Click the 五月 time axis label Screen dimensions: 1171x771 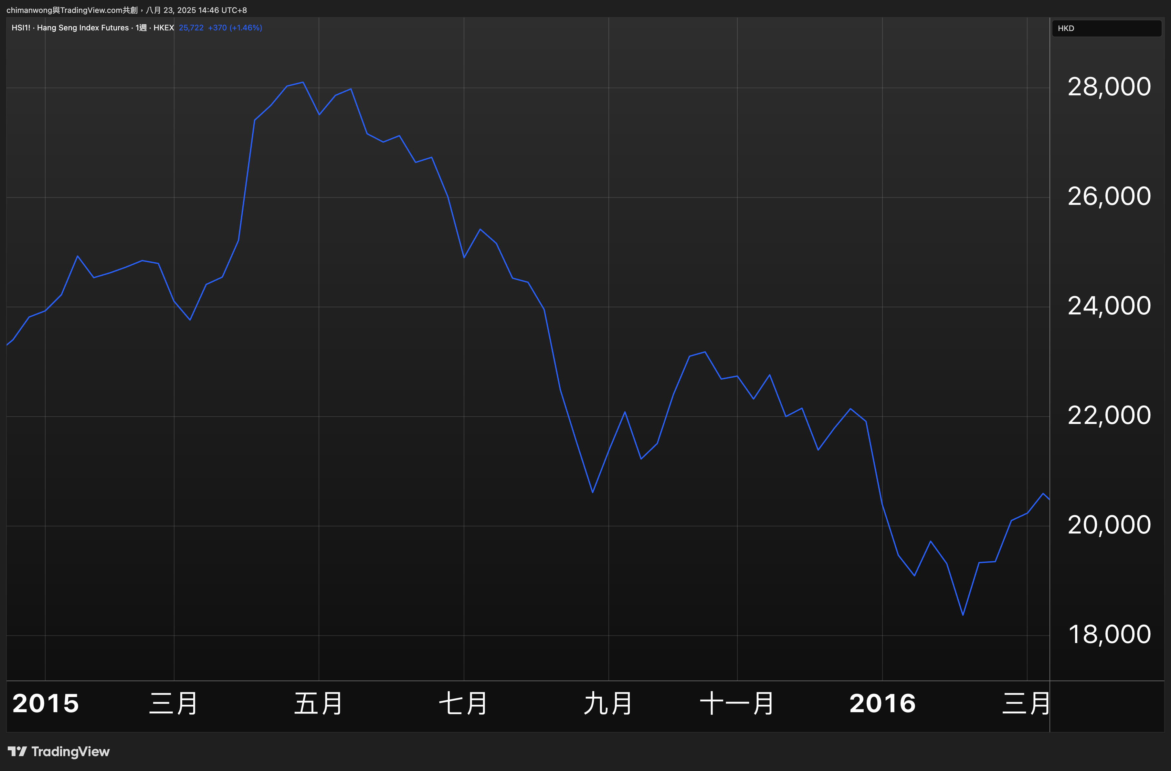(x=318, y=703)
